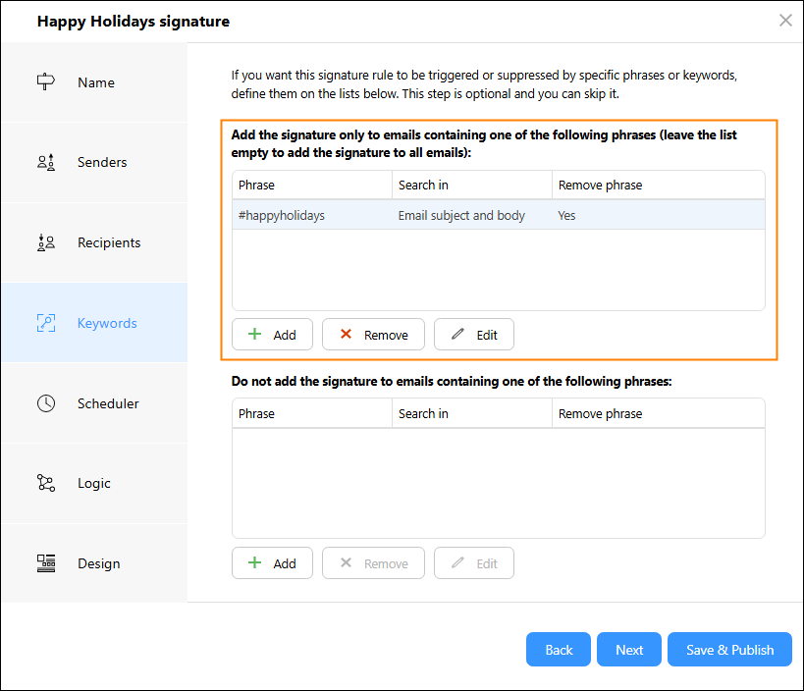
Task: Select the Keywords step
Action: 94,323
